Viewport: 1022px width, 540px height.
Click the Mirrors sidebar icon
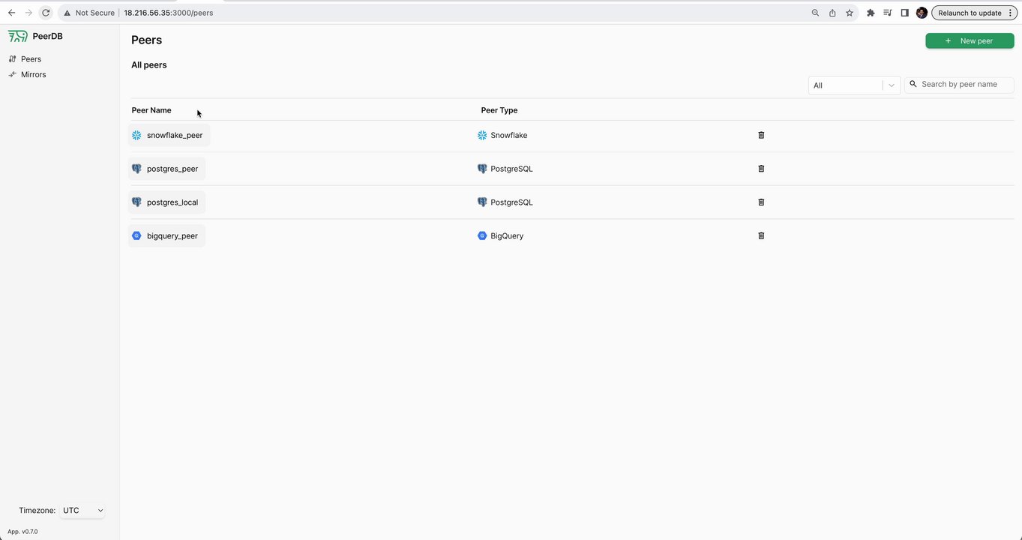(12, 74)
